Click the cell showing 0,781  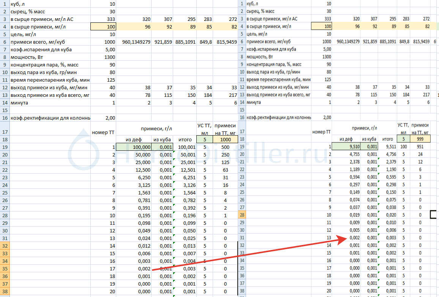[134, 200]
